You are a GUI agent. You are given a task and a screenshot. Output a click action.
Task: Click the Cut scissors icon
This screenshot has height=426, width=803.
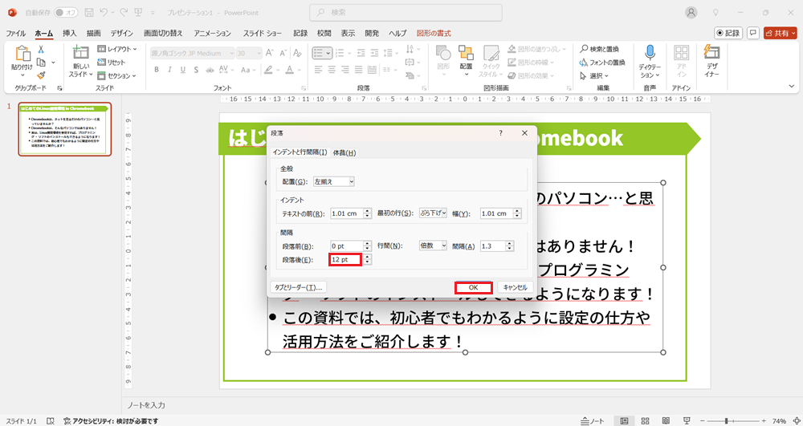41,50
